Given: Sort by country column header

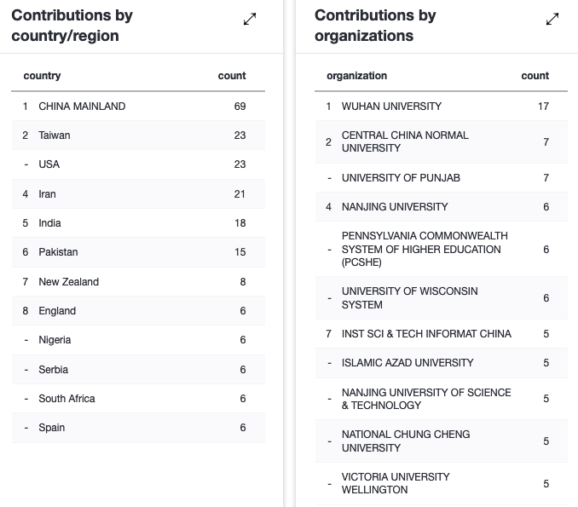Looking at the screenshot, I should click(x=43, y=76).
